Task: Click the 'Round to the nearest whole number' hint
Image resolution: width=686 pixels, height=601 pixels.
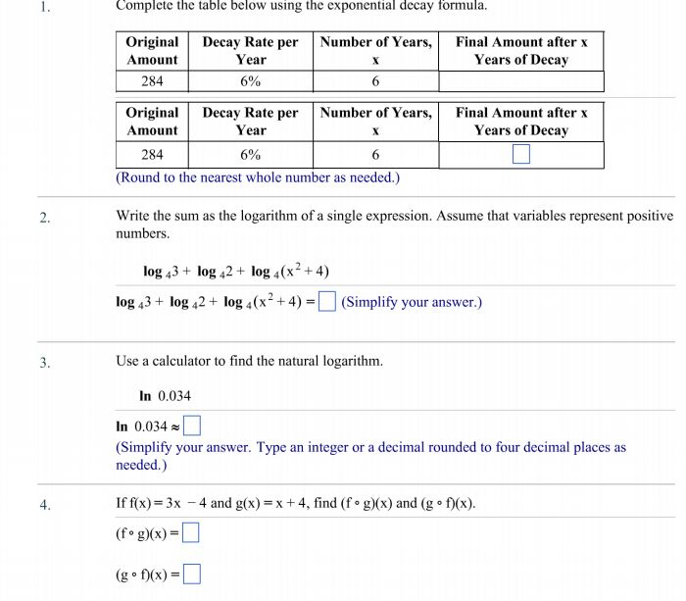Action: click(x=258, y=177)
